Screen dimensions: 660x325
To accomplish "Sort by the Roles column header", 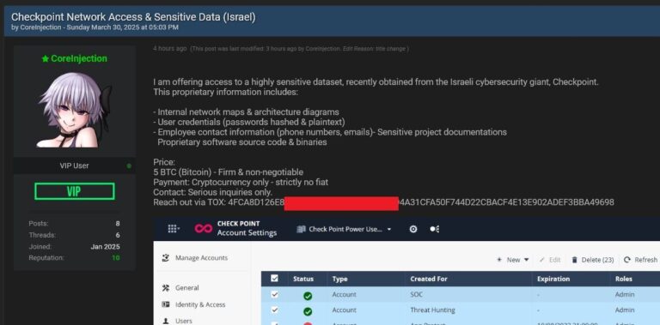I will click(x=624, y=279).
